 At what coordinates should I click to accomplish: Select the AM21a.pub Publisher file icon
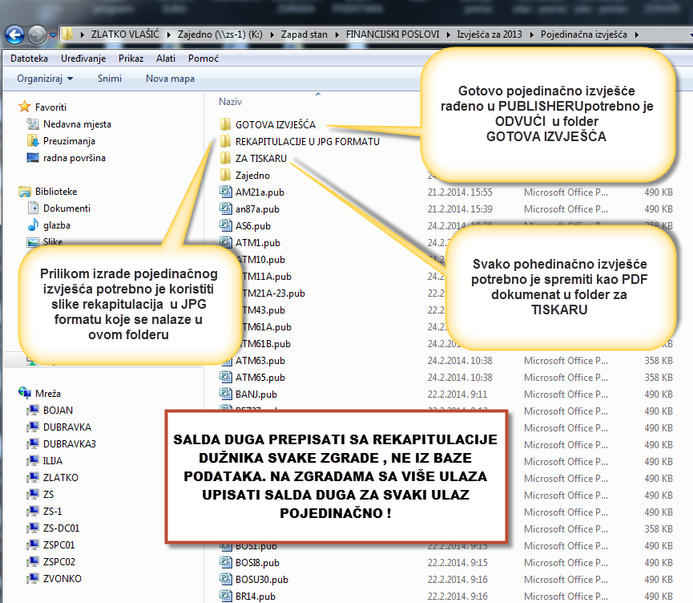(225, 192)
